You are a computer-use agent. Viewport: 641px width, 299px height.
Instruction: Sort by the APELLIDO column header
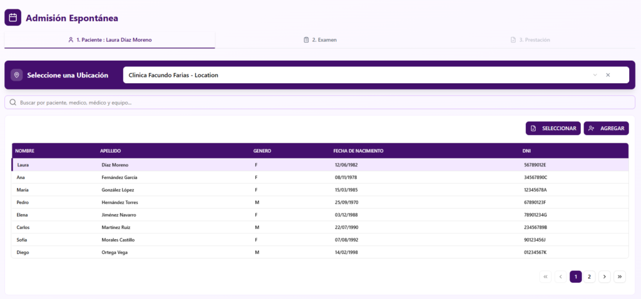pos(110,151)
